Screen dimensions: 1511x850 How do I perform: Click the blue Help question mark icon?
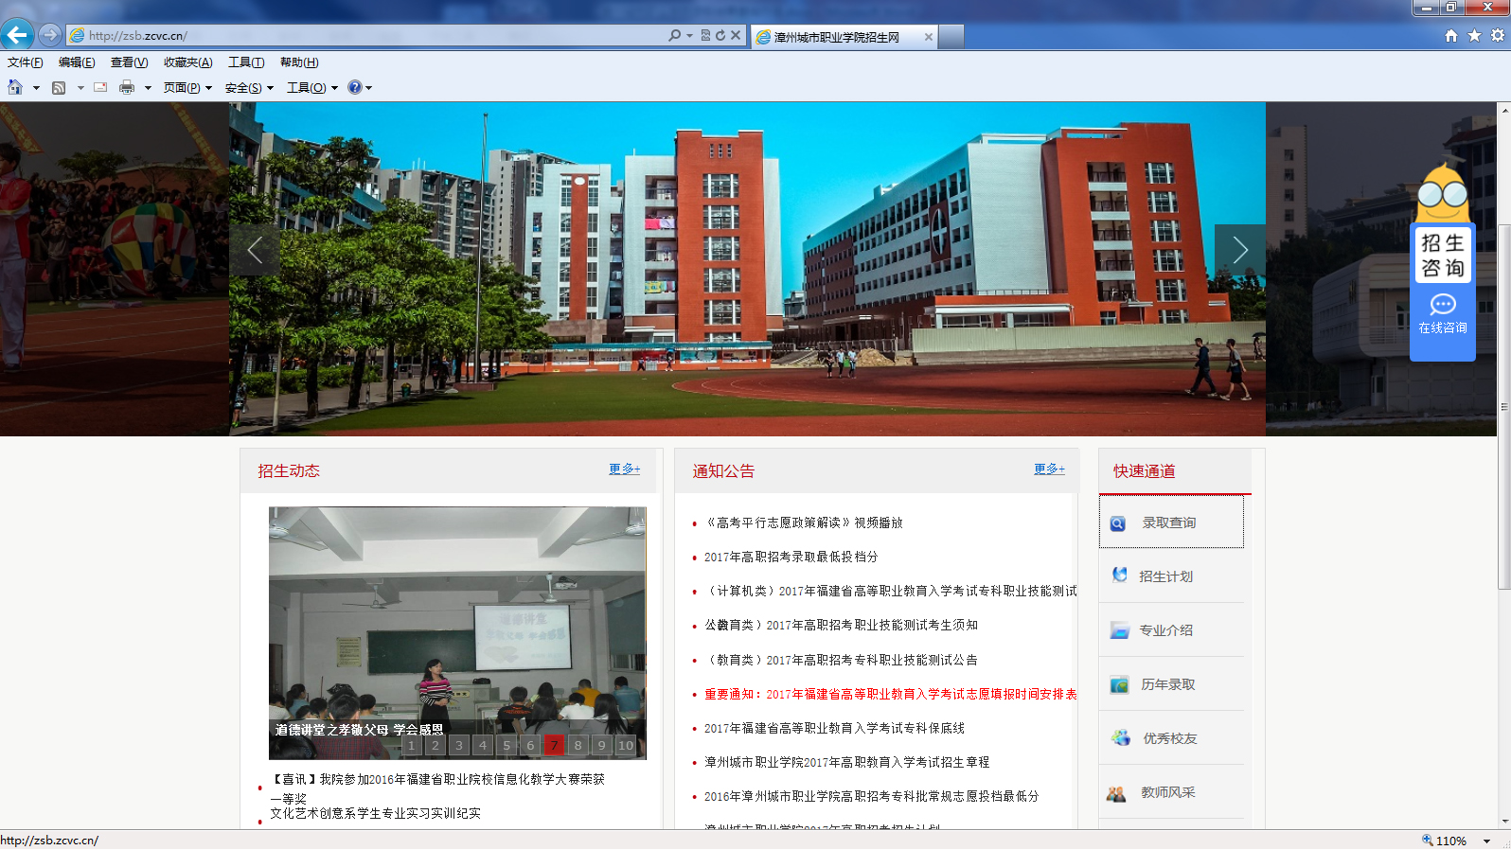[355, 88]
